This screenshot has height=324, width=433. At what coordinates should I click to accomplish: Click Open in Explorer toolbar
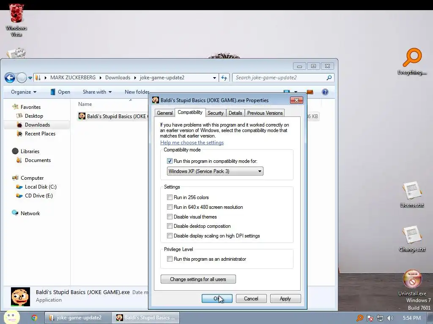pyautogui.click(x=60, y=92)
